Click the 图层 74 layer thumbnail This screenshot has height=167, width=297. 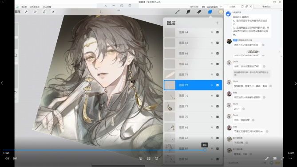170,74
